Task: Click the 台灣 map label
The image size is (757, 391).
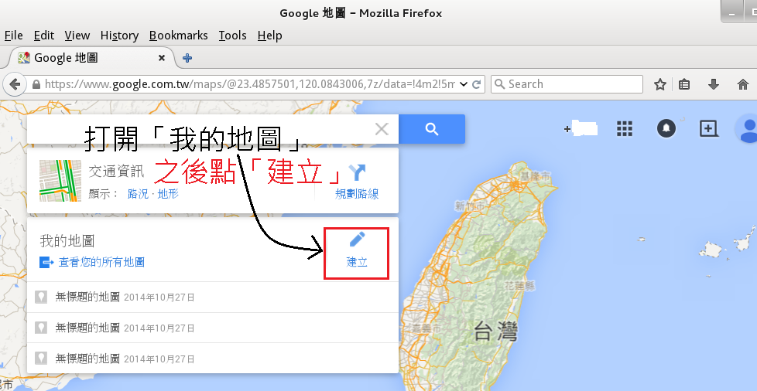Action: [x=495, y=331]
